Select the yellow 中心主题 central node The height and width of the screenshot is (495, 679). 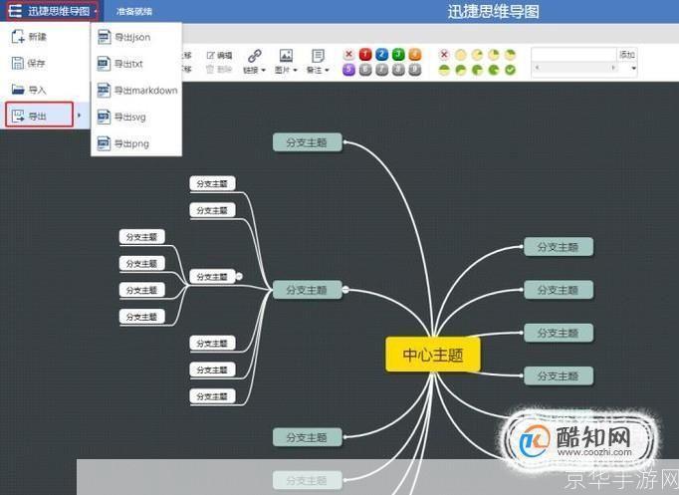(433, 355)
